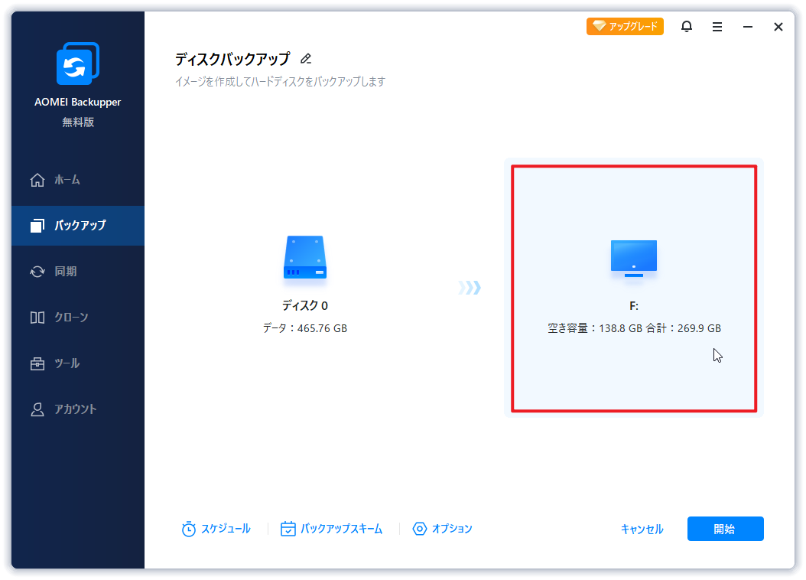This screenshot has width=806, height=580.
Task: Click the 空き容量：138.8 GB 合計：269.9 GB text
Action: coord(634,328)
